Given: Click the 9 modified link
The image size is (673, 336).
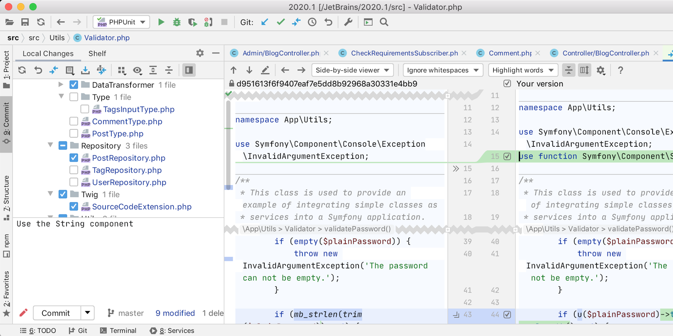Looking at the screenshot, I should tap(175, 313).
